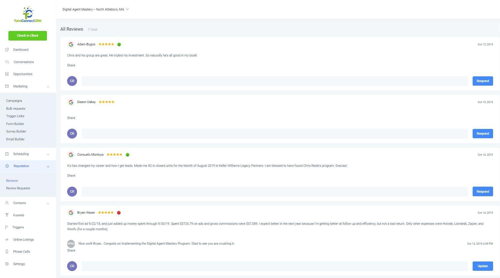This screenshot has width=500, height=278.
Task: Click the Opportunities icon in sidebar
Action: click(7, 74)
